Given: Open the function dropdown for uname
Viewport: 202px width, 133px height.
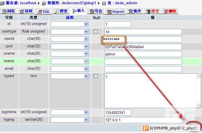Looking at the screenshot, I should tap(70, 54).
